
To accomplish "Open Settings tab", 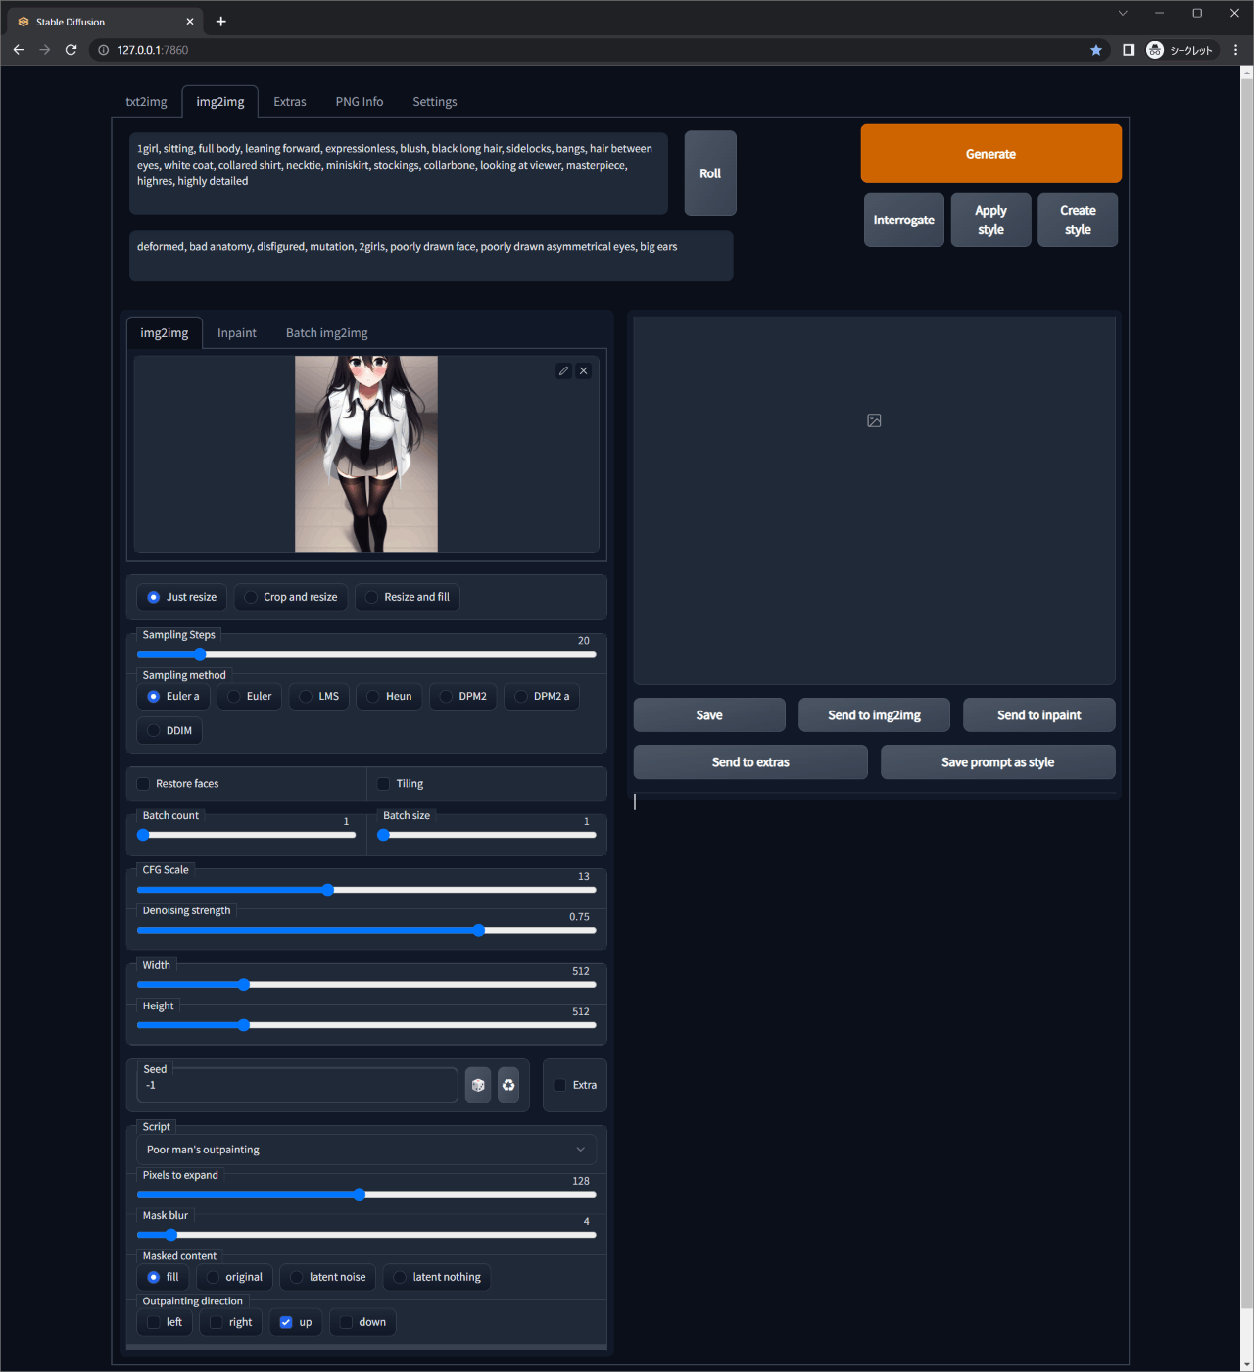I will (x=435, y=102).
